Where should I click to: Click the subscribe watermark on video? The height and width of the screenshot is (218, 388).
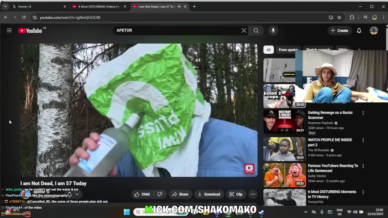click(x=249, y=169)
